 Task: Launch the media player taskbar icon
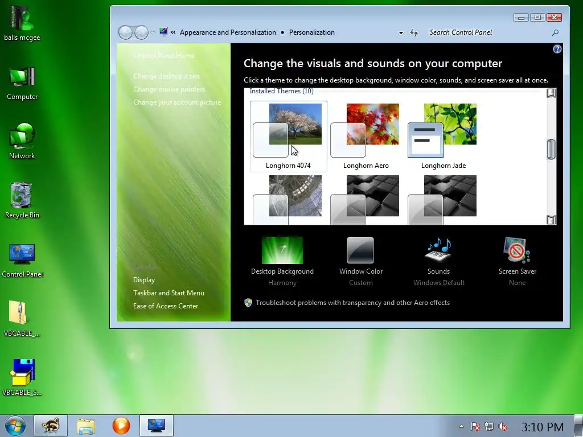click(x=121, y=426)
